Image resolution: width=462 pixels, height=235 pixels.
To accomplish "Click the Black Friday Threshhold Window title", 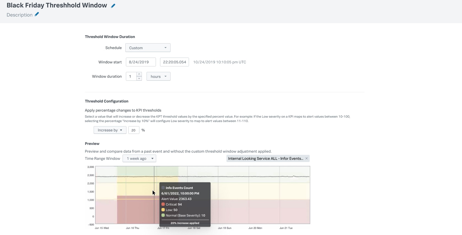I will [57, 5].
